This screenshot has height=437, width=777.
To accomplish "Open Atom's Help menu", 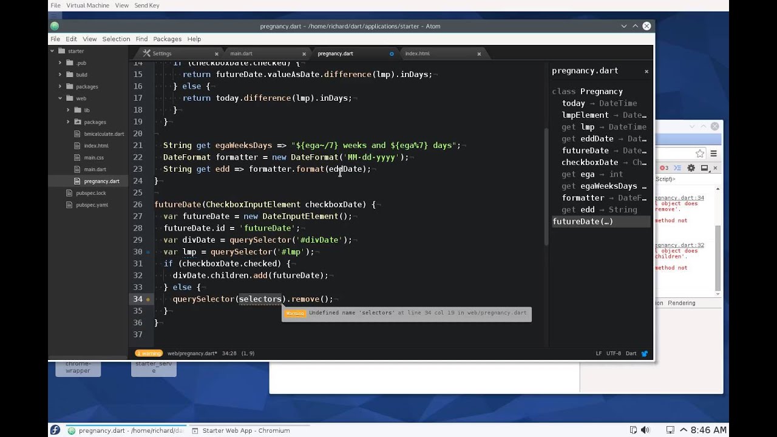I will [194, 39].
